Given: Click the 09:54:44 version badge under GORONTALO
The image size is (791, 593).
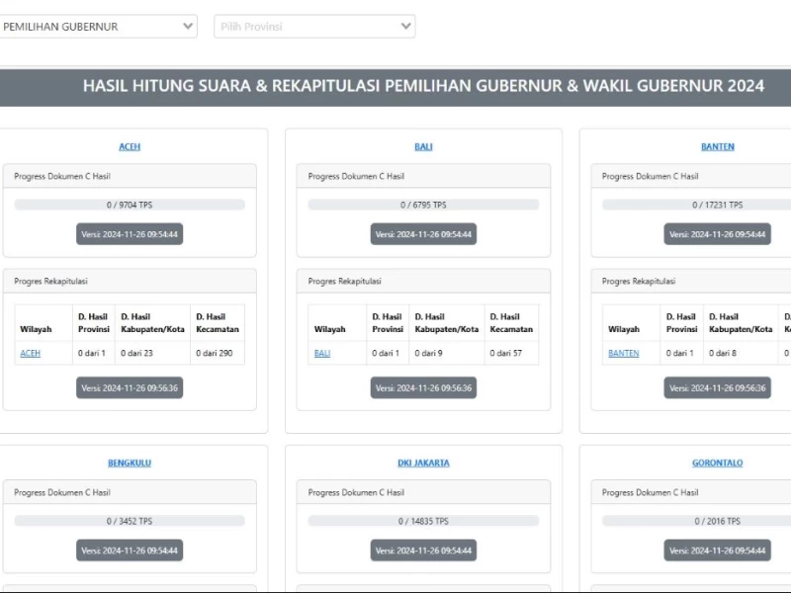Looking at the screenshot, I should (x=718, y=551).
